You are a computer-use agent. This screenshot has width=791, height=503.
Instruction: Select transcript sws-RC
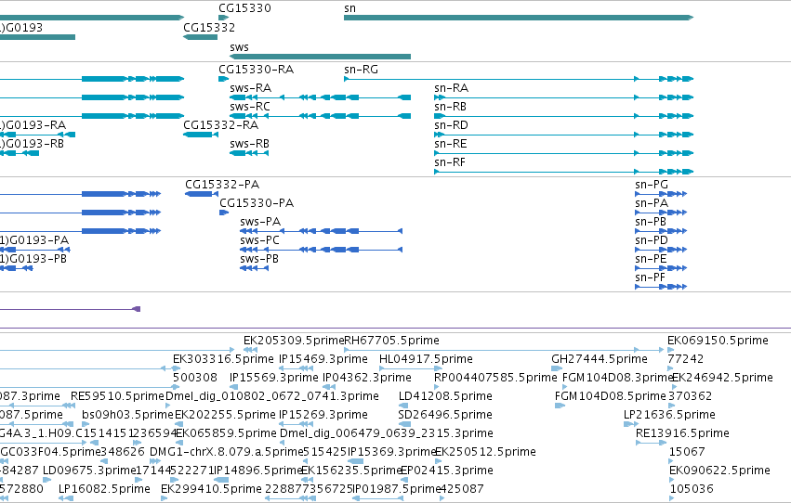(320, 116)
